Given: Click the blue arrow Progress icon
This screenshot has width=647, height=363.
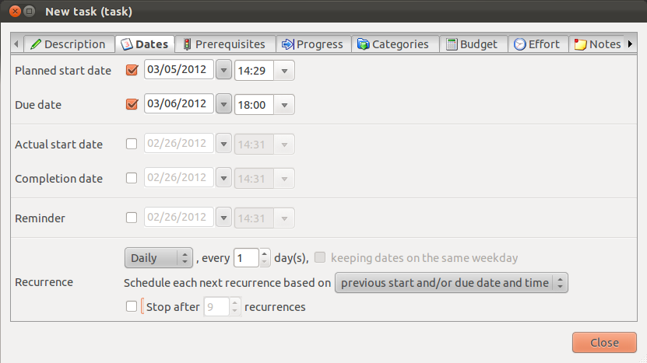Looking at the screenshot, I should (x=287, y=44).
